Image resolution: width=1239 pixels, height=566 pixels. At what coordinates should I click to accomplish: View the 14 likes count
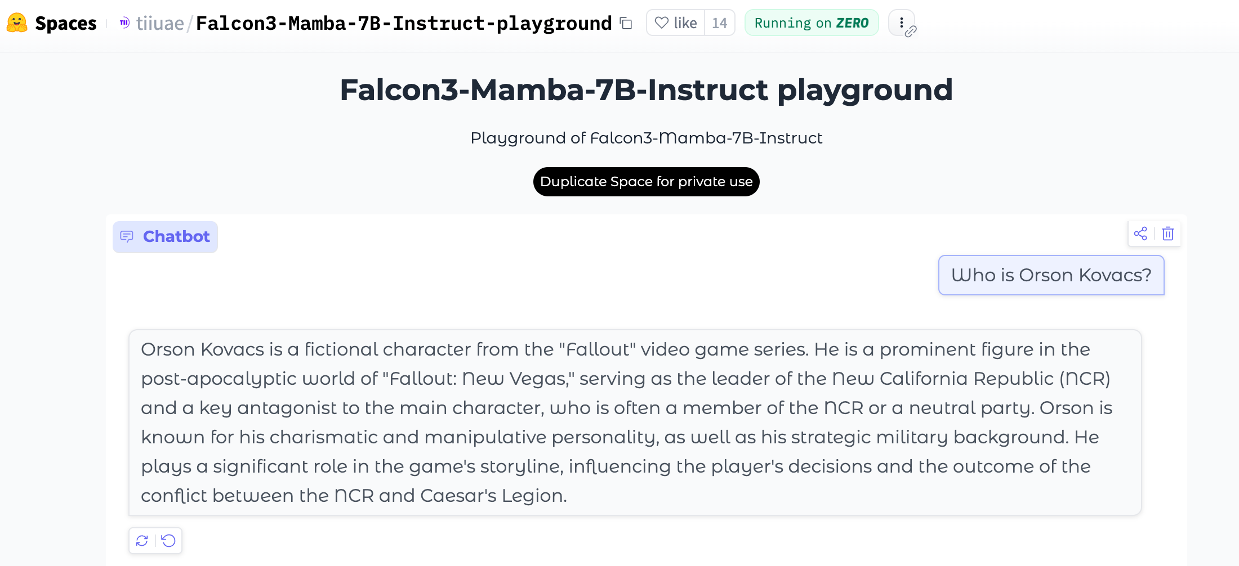(x=719, y=23)
